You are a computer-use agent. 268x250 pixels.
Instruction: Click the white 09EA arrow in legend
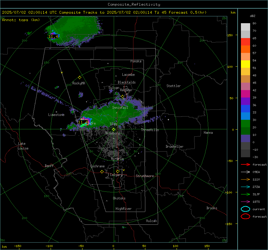coord(245,172)
